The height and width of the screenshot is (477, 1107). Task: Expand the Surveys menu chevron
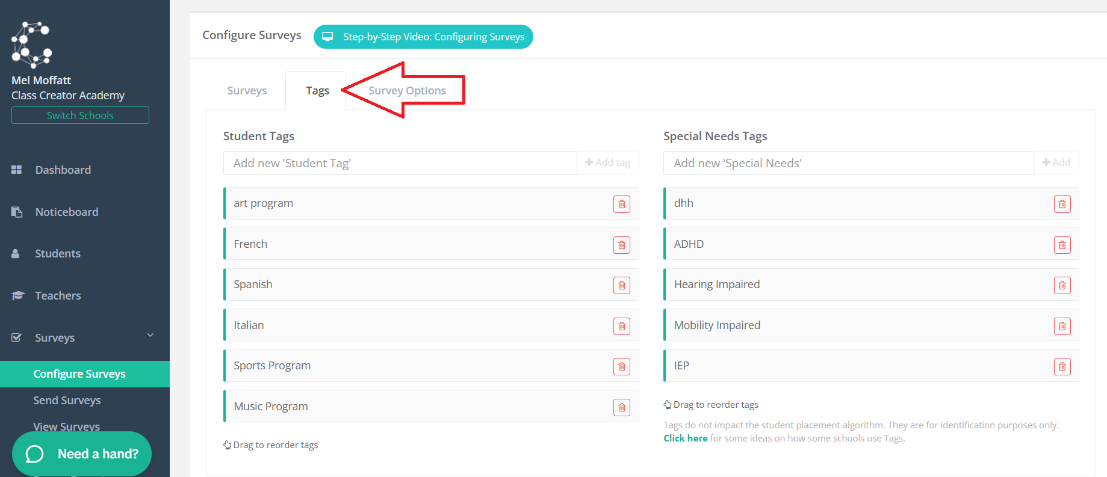[150, 335]
